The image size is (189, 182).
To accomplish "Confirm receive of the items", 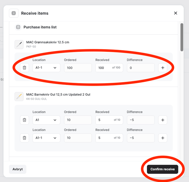I will tap(163, 169).
